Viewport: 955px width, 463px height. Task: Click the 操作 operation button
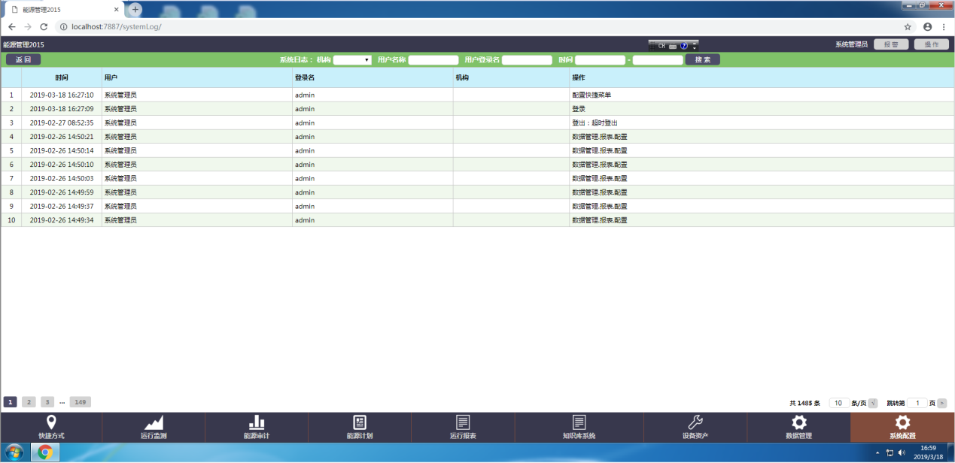point(931,44)
